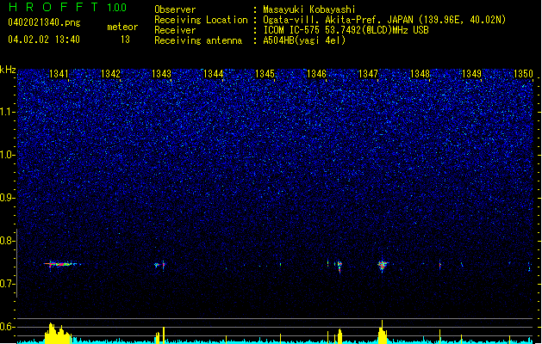Click the kHz axis unit label
This screenshot has width=542, height=344.
pyautogui.click(x=8, y=70)
